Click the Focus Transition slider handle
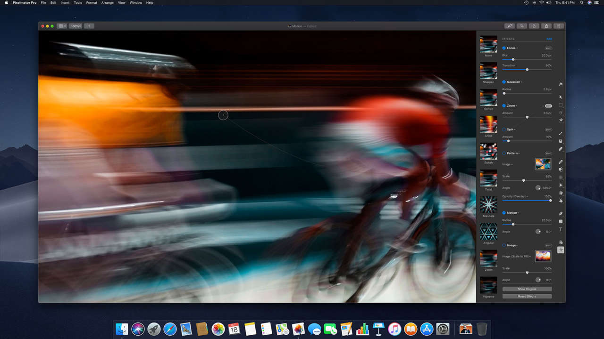The width and height of the screenshot is (604, 339). click(x=527, y=70)
